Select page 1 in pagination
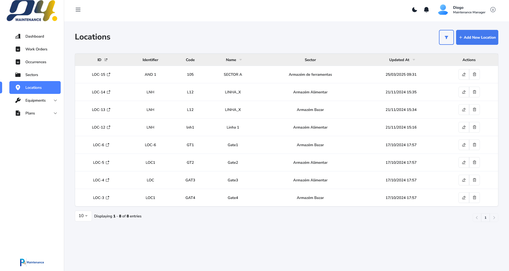Image resolution: width=509 pixels, height=271 pixels. pos(485,218)
